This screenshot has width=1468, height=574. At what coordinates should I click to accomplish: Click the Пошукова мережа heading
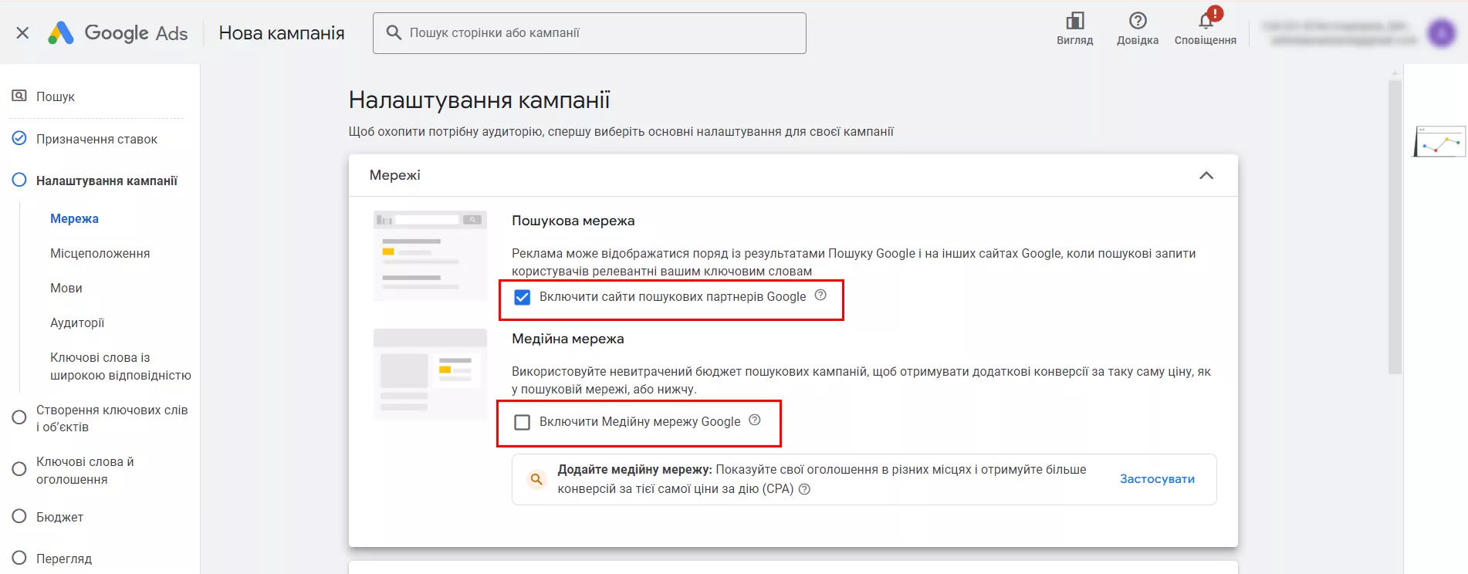click(573, 221)
